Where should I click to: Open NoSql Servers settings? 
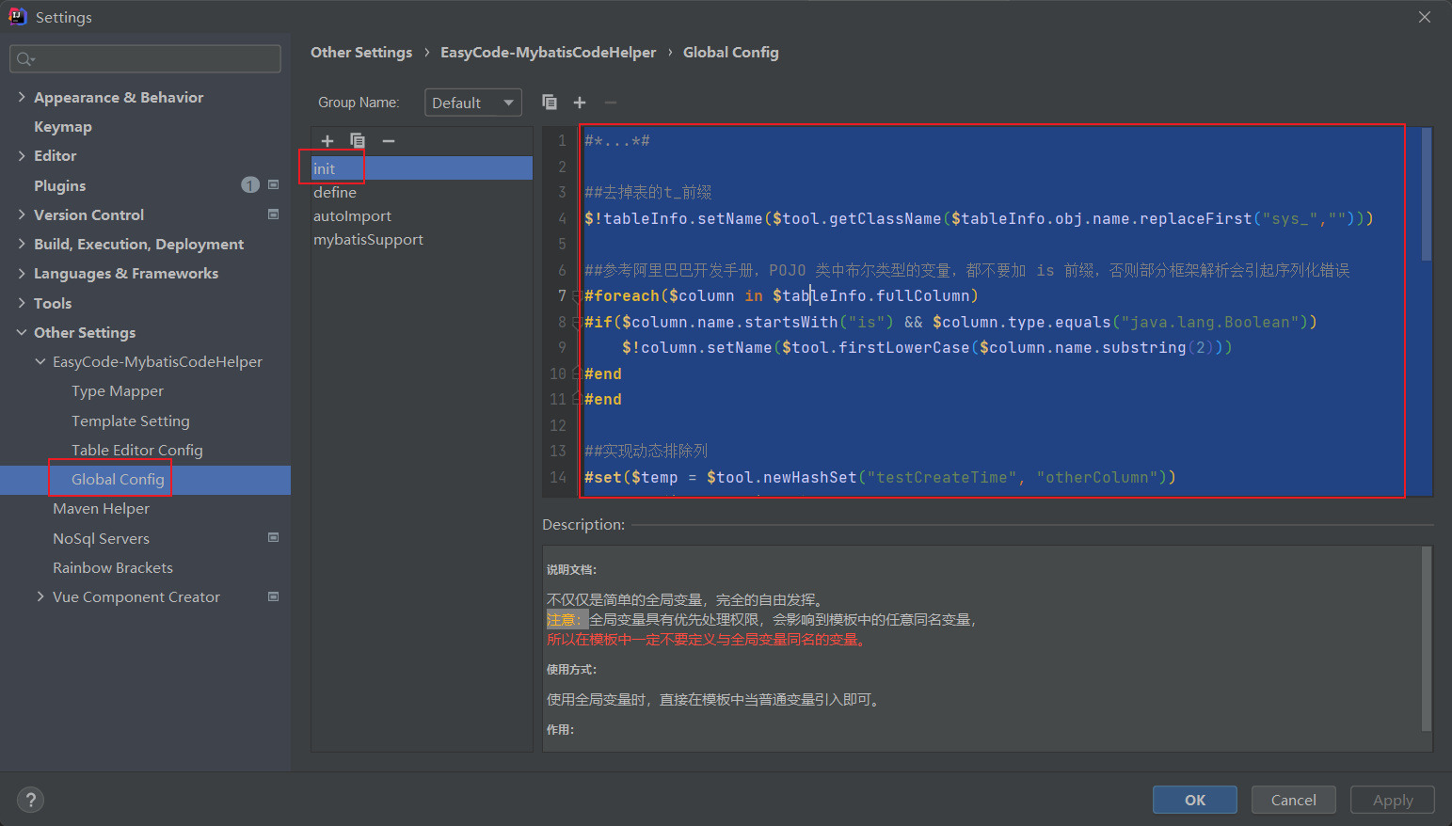102,538
